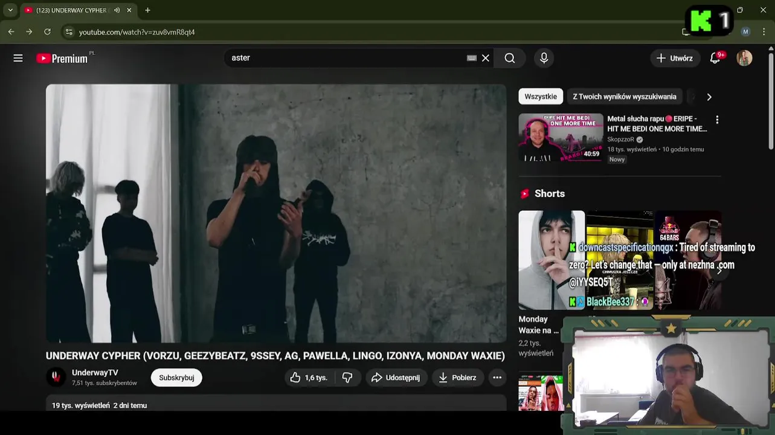Click the UNDERWAY CYPHER video title
The height and width of the screenshot is (435, 775).
(275, 356)
